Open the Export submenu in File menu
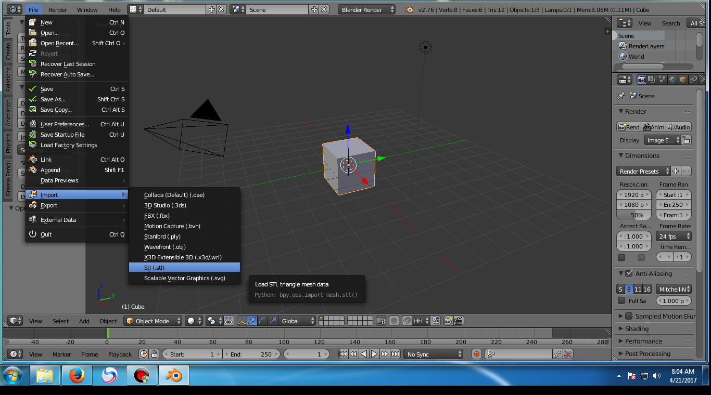The width and height of the screenshot is (711, 395). 77,205
